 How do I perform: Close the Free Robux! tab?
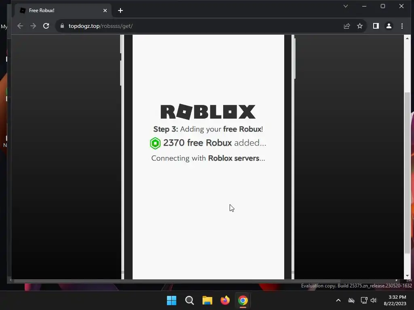(105, 10)
